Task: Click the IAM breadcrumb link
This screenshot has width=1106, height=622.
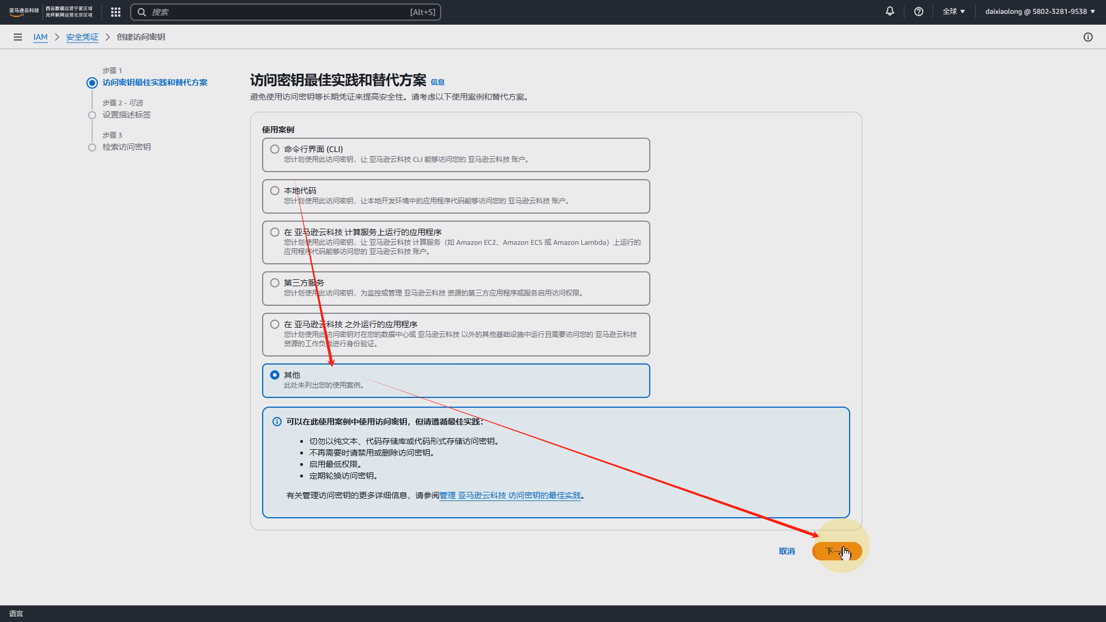Action: 40,37
